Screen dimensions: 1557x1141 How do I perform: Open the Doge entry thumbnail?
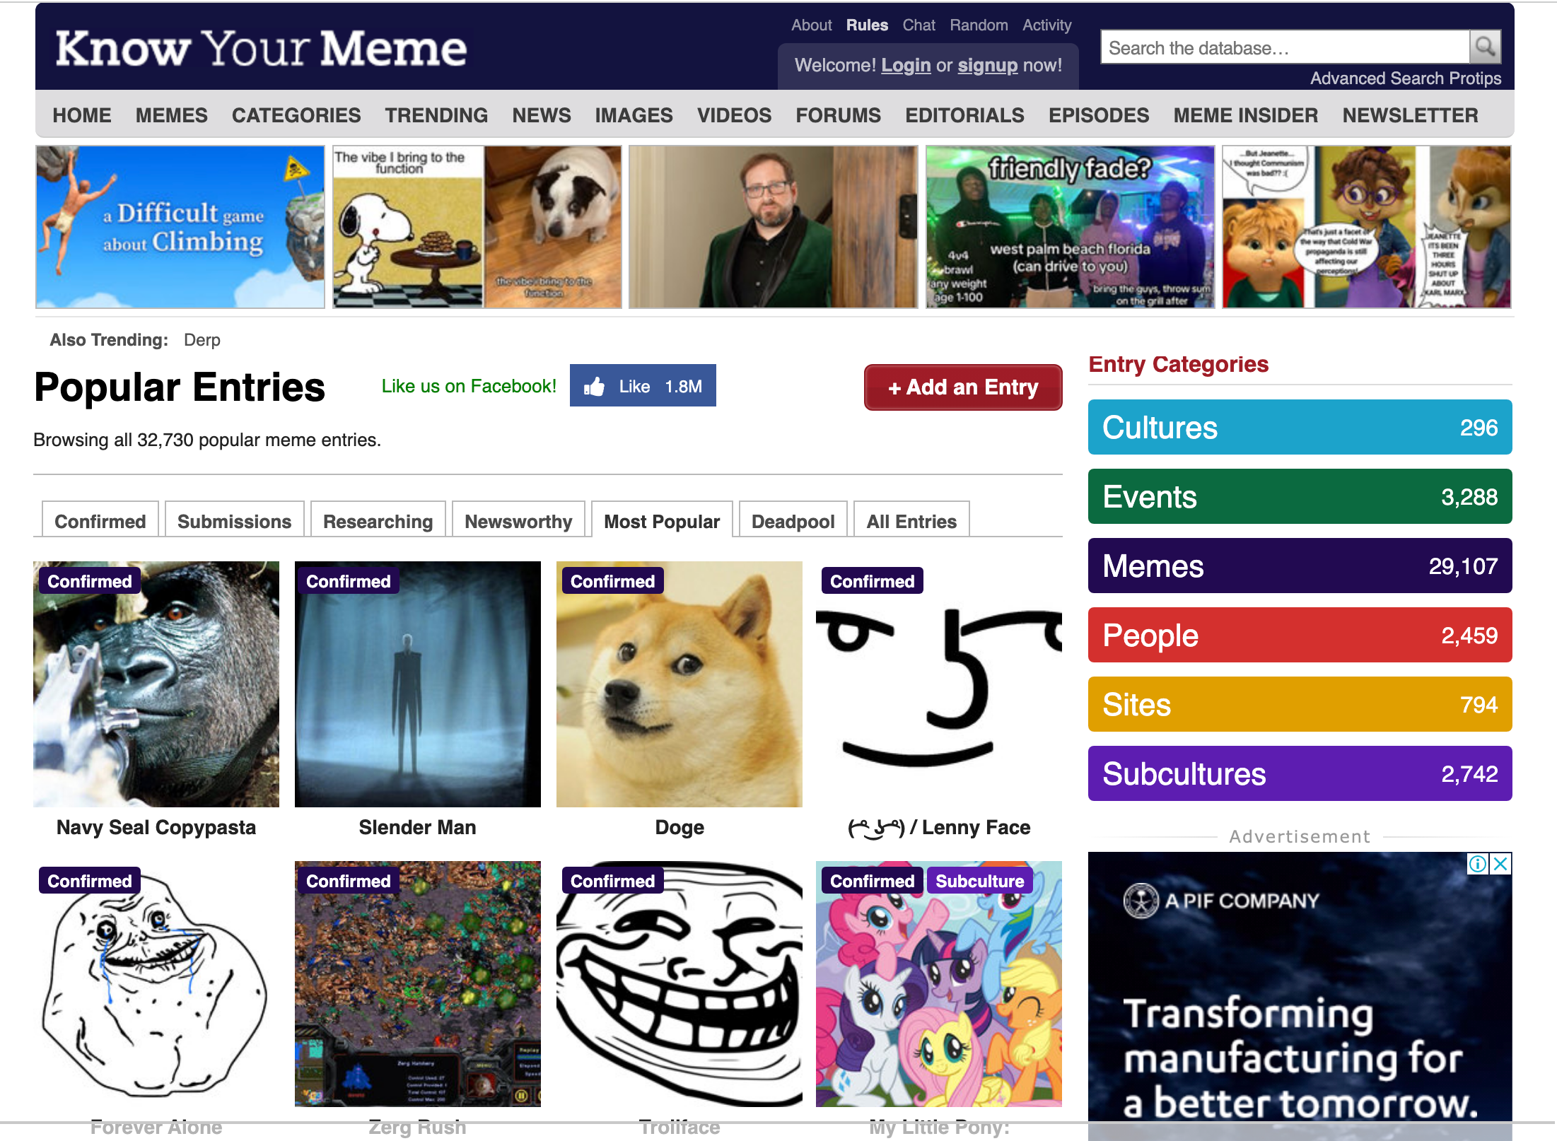pos(680,684)
